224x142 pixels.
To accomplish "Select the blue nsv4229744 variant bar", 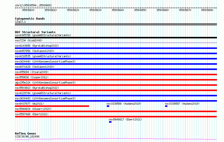I will (x=116, y=96).
